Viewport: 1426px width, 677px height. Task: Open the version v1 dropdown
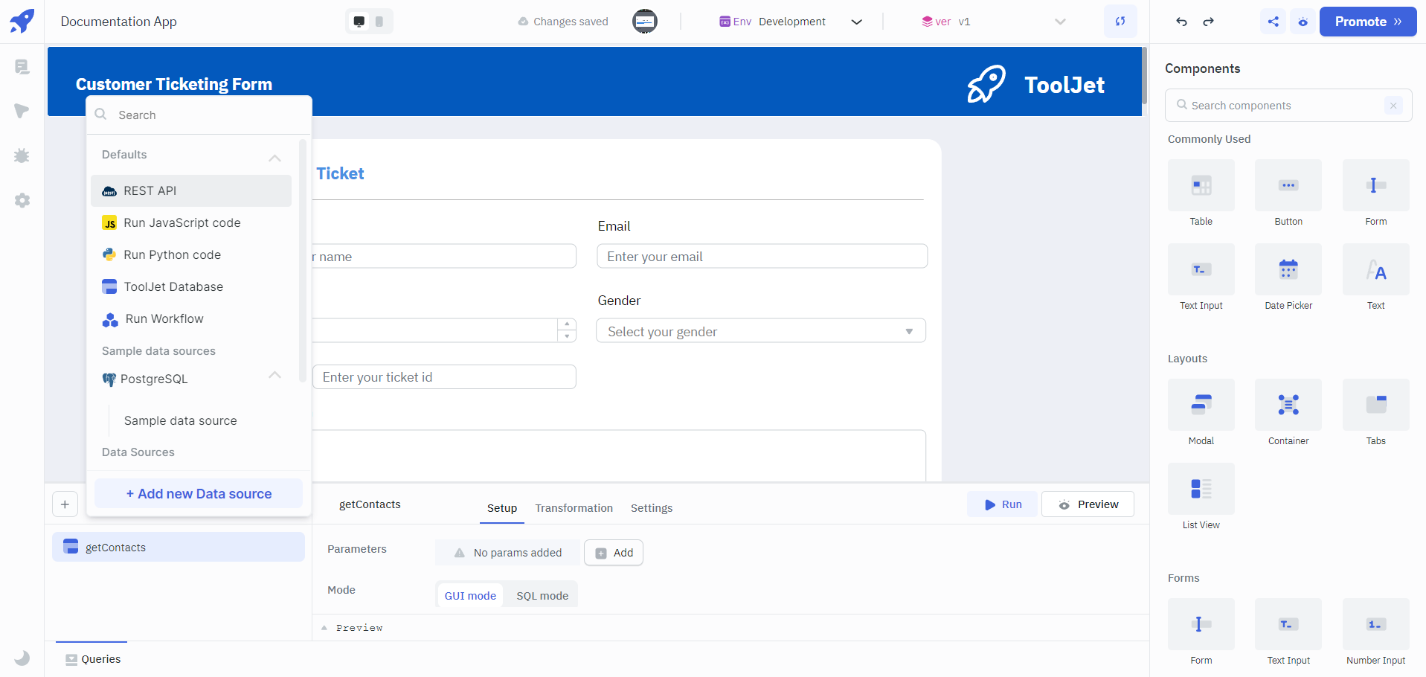point(993,22)
